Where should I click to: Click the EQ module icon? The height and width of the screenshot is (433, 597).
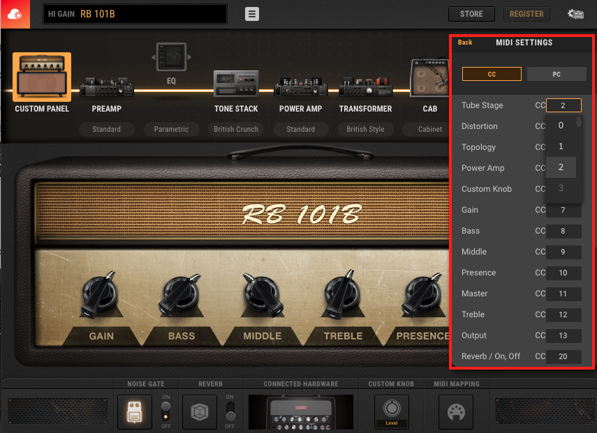pyautogui.click(x=171, y=57)
